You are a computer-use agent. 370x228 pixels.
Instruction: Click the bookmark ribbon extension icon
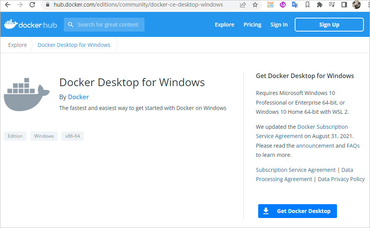[x=307, y=5]
